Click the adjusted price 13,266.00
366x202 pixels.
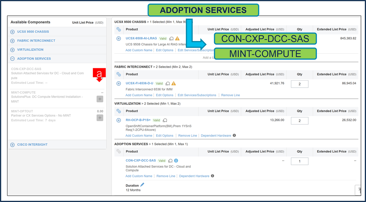(x=277, y=120)
